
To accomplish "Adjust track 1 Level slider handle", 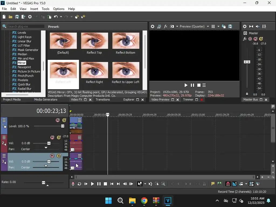I will [63, 126].
